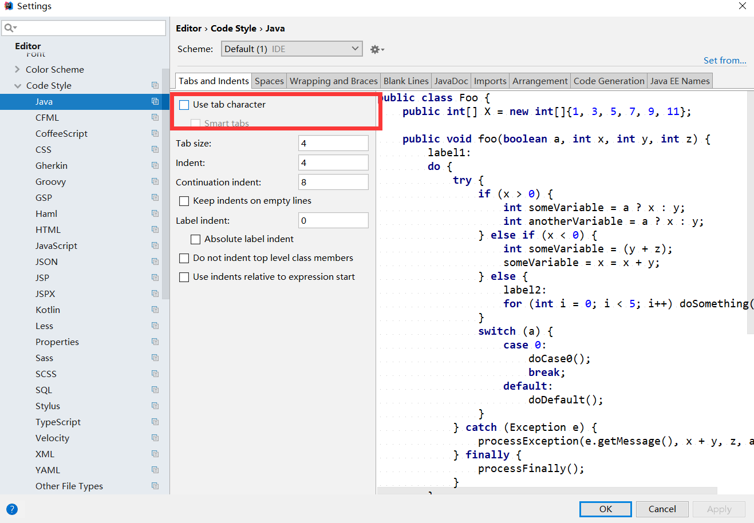754x523 pixels.
Task: Click the scheme icon next to CSS
Action: [x=155, y=149]
